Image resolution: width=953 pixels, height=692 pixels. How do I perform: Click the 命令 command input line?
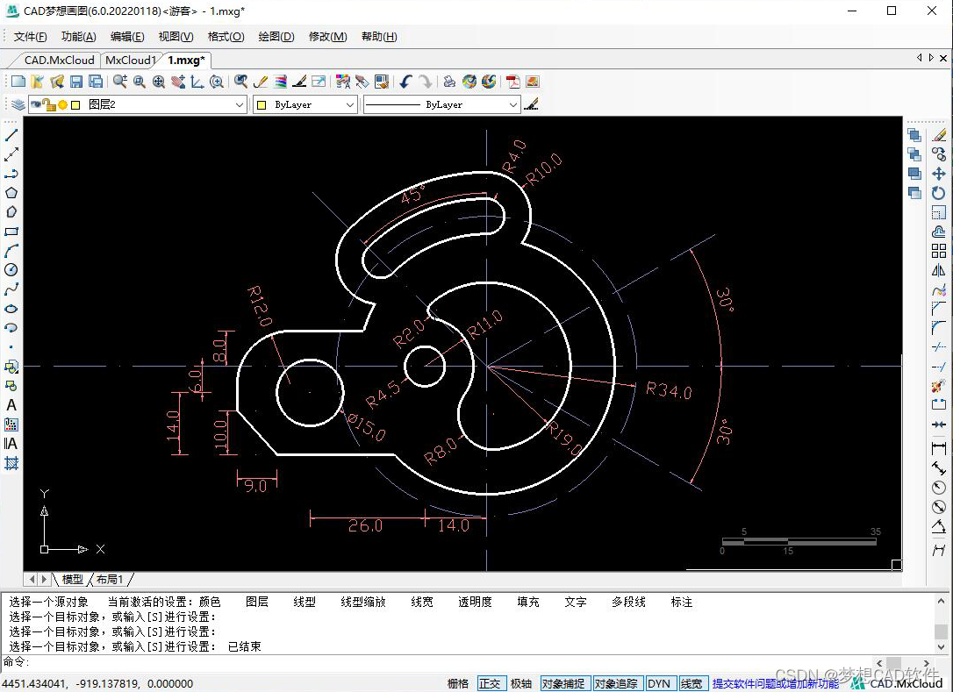[x=438, y=661]
